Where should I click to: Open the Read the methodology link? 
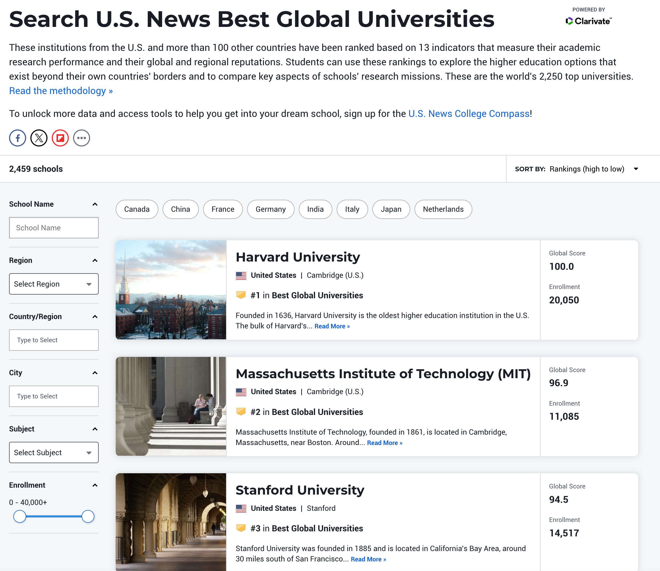click(x=61, y=91)
